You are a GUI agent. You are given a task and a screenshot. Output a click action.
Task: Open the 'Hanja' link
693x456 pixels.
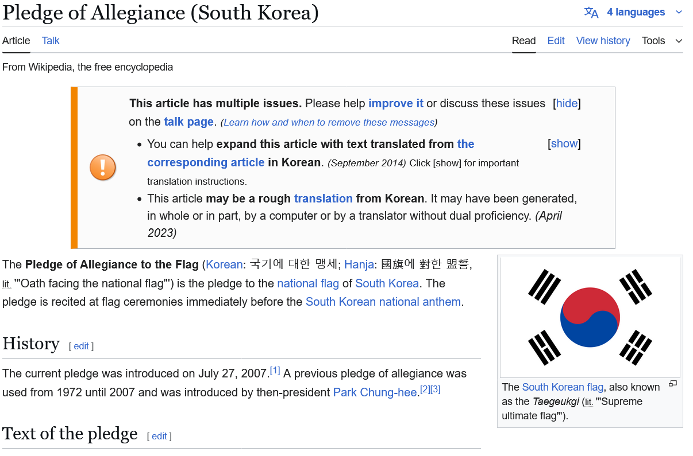tap(359, 264)
